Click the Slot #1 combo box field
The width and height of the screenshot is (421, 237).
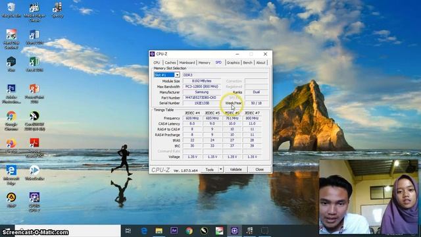click(x=166, y=75)
